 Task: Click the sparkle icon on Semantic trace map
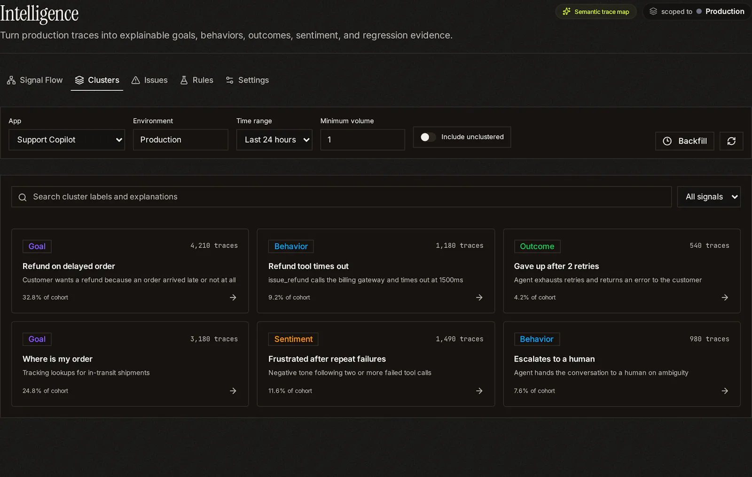pyautogui.click(x=567, y=12)
